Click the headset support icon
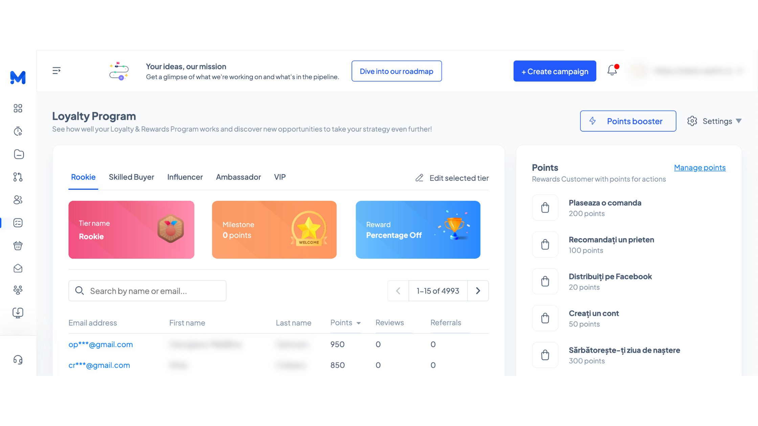This screenshot has width=758, height=426. (18, 360)
